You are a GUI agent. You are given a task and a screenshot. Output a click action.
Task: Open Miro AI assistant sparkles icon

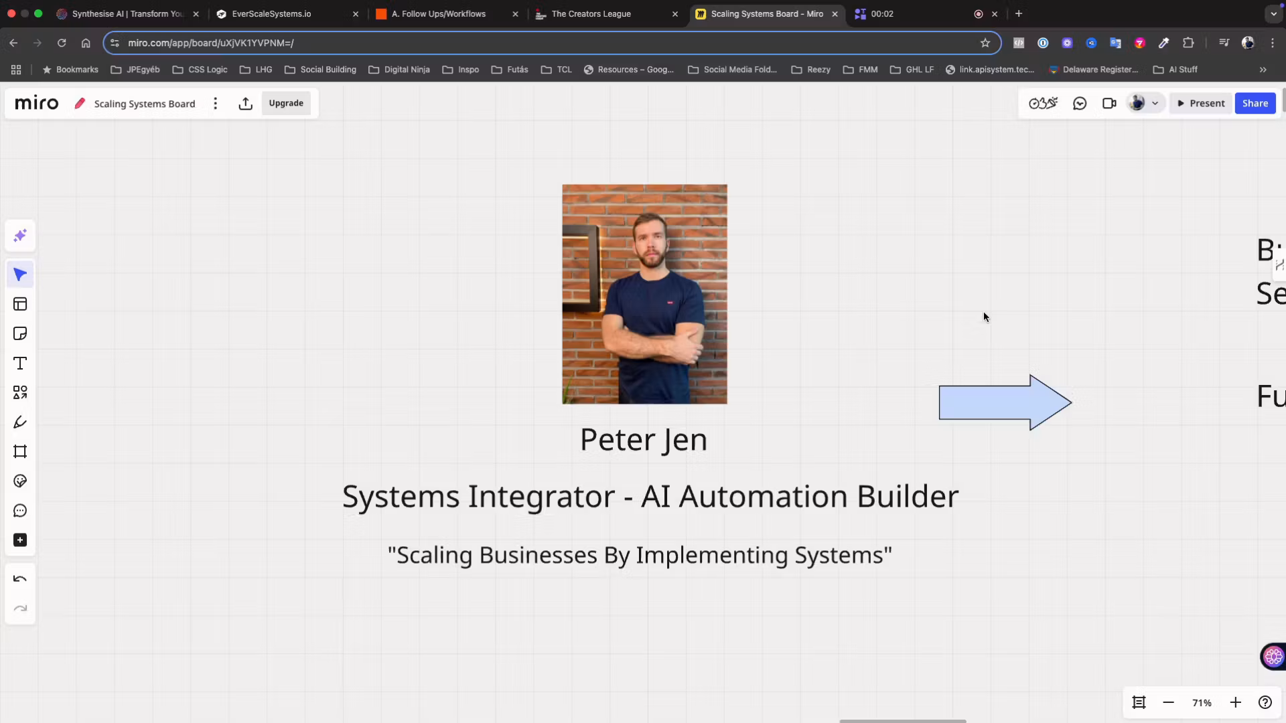(x=20, y=235)
